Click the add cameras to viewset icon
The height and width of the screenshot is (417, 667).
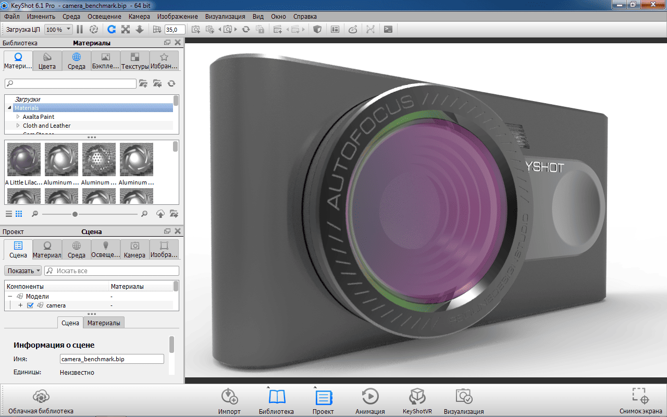point(210,30)
